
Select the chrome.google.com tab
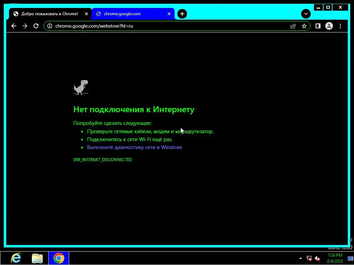point(133,14)
